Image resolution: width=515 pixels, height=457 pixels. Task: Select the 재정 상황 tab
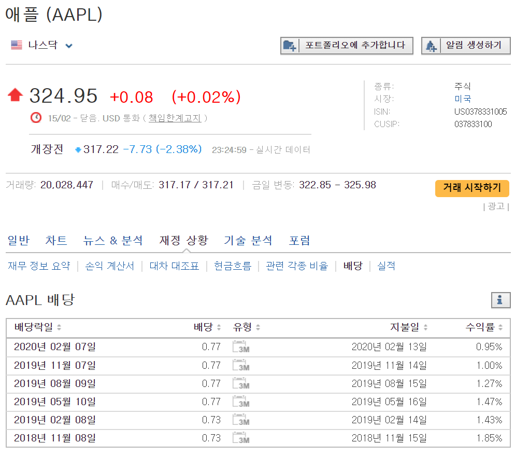click(x=184, y=240)
